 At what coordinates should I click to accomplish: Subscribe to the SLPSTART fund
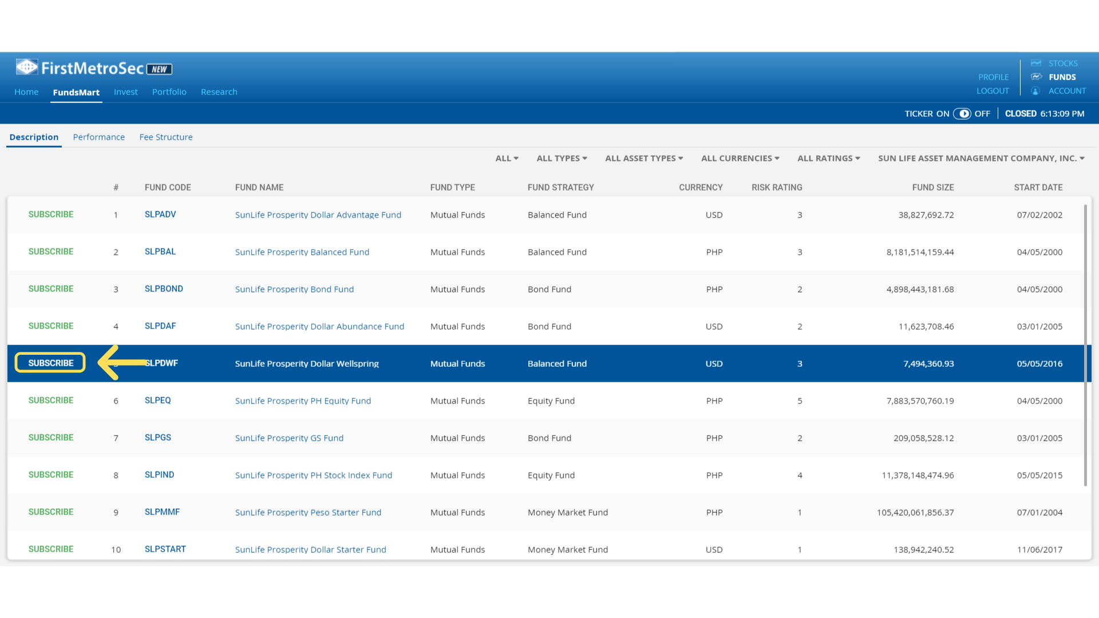pos(51,549)
